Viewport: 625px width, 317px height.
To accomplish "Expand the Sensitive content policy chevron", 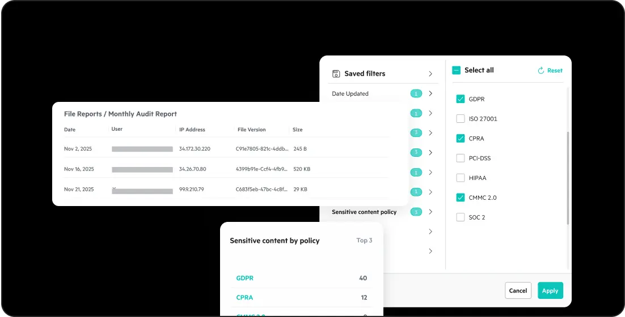I will [430, 212].
